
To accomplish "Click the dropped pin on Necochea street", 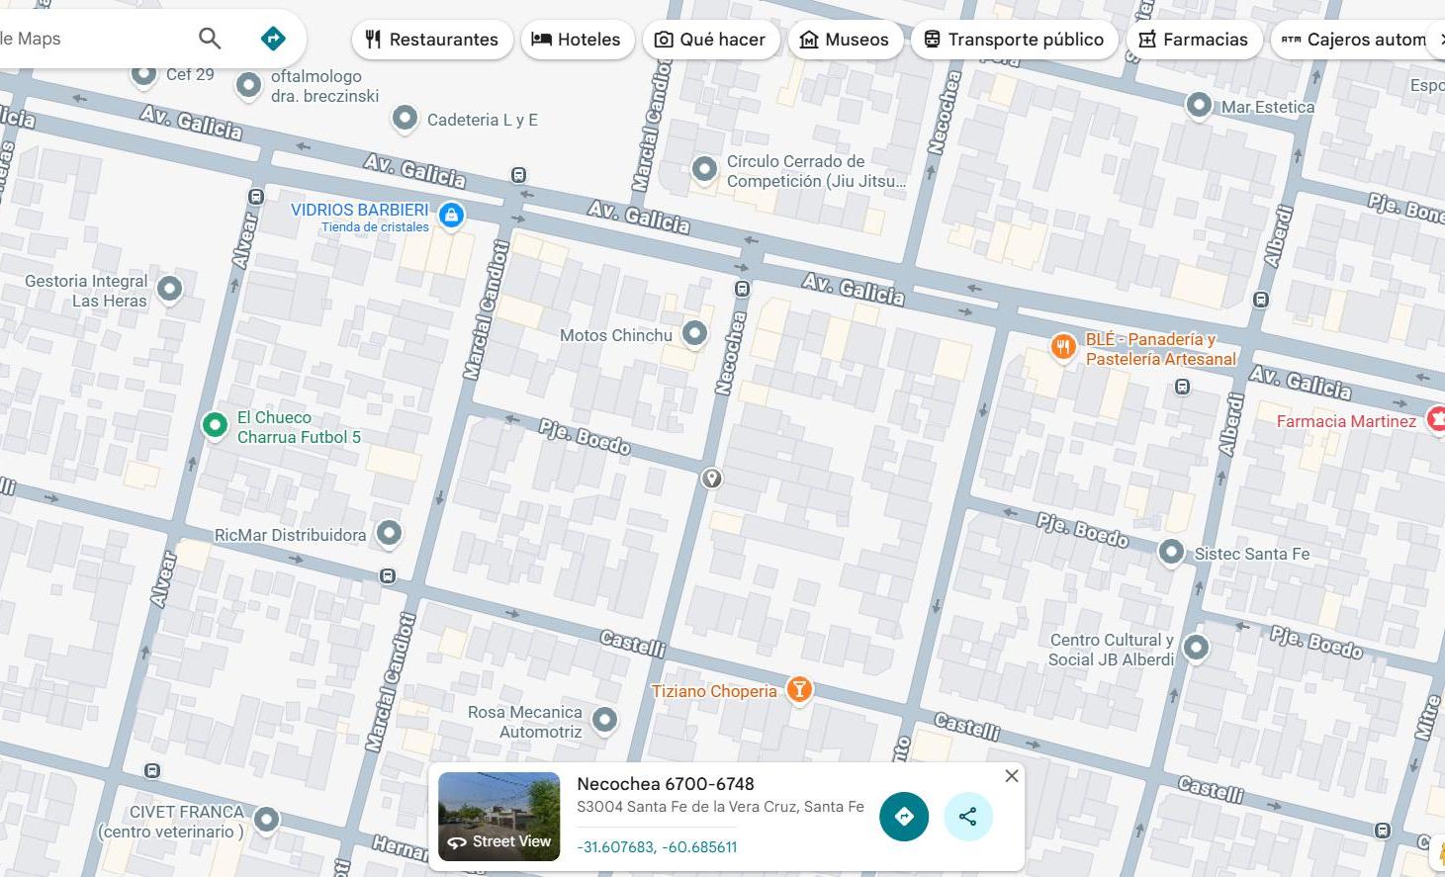I will [711, 479].
